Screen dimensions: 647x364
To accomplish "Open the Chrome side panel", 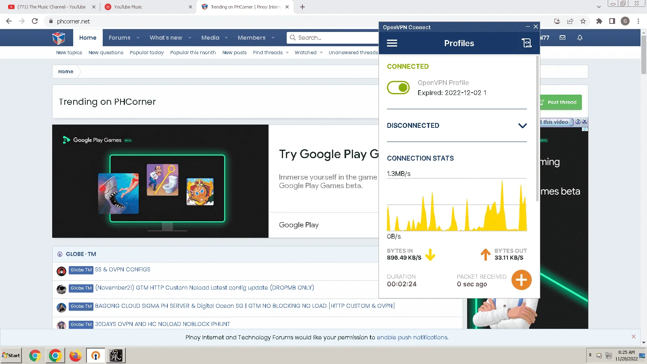I will [x=612, y=21].
